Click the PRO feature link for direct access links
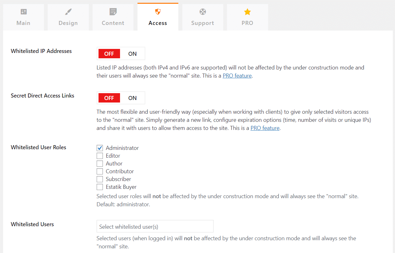The height and width of the screenshot is (253, 395). 265,128
